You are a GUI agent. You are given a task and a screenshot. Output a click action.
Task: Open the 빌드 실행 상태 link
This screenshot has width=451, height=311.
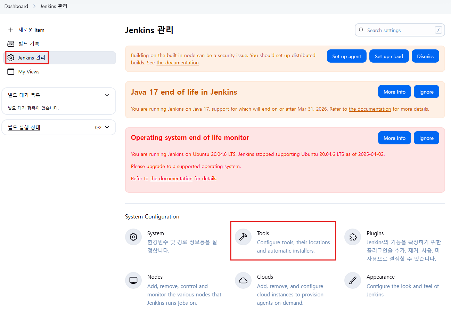(x=24, y=127)
